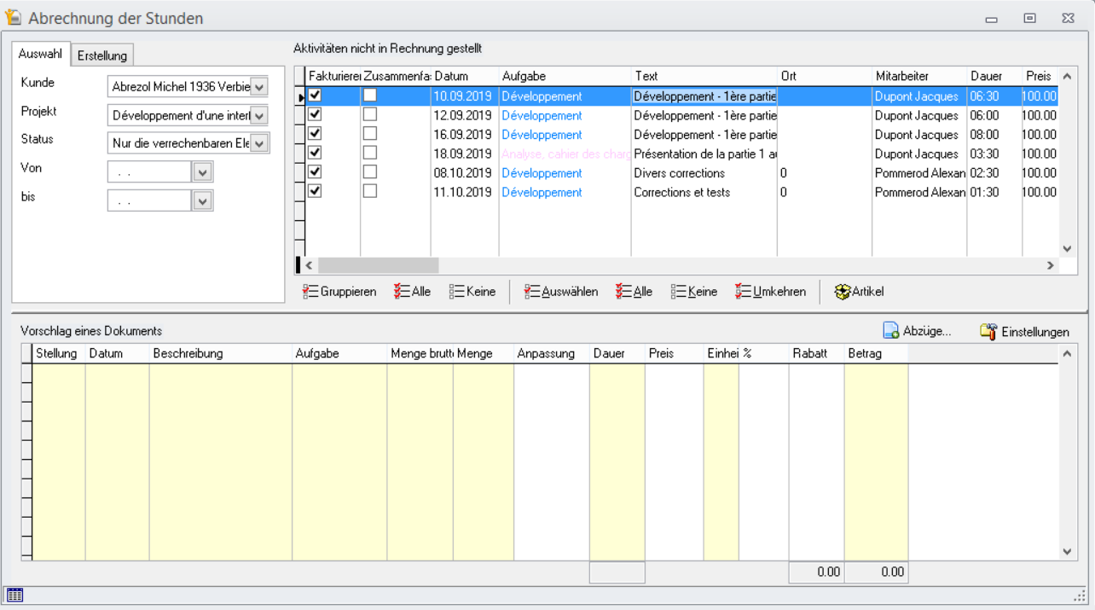Switch to the Erstellung tab
Image resolution: width=1095 pixels, height=610 pixels.
coord(102,55)
